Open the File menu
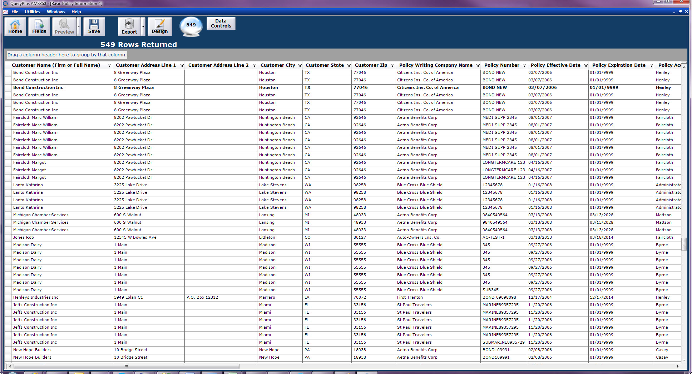692x374 pixels. coord(15,12)
